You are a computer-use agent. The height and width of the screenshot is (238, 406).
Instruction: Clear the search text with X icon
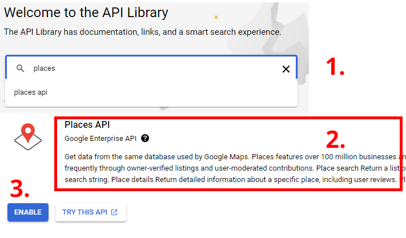286,69
